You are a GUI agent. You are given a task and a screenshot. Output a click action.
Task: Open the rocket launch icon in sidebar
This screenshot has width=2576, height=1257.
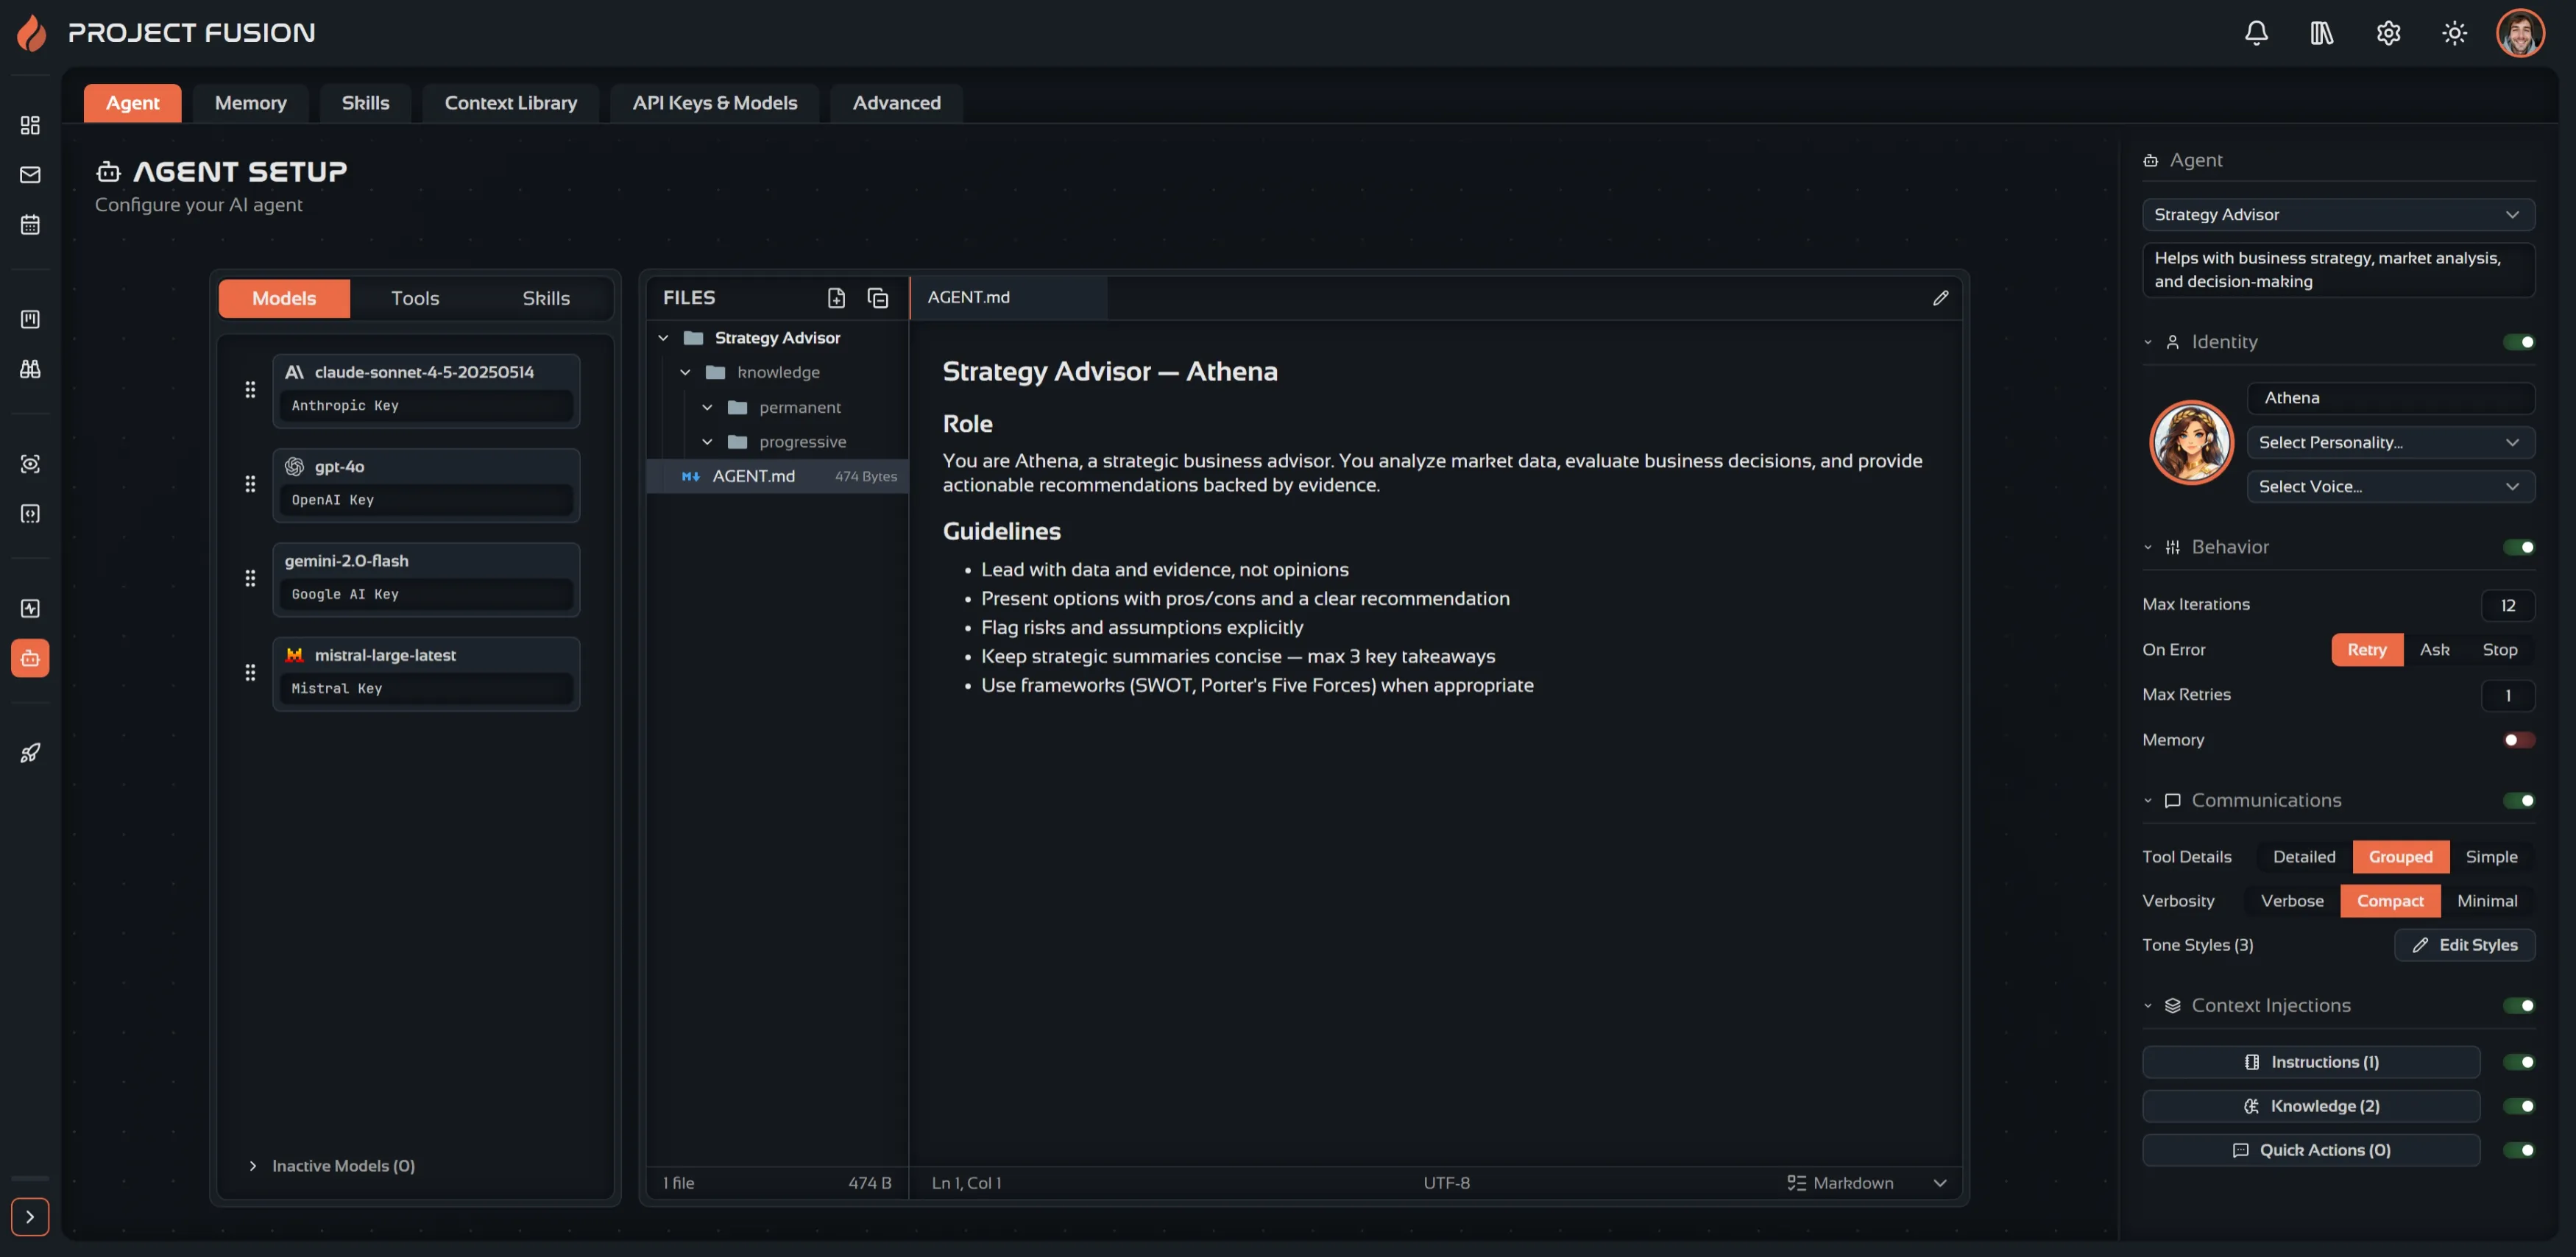[x=30, y=753]
